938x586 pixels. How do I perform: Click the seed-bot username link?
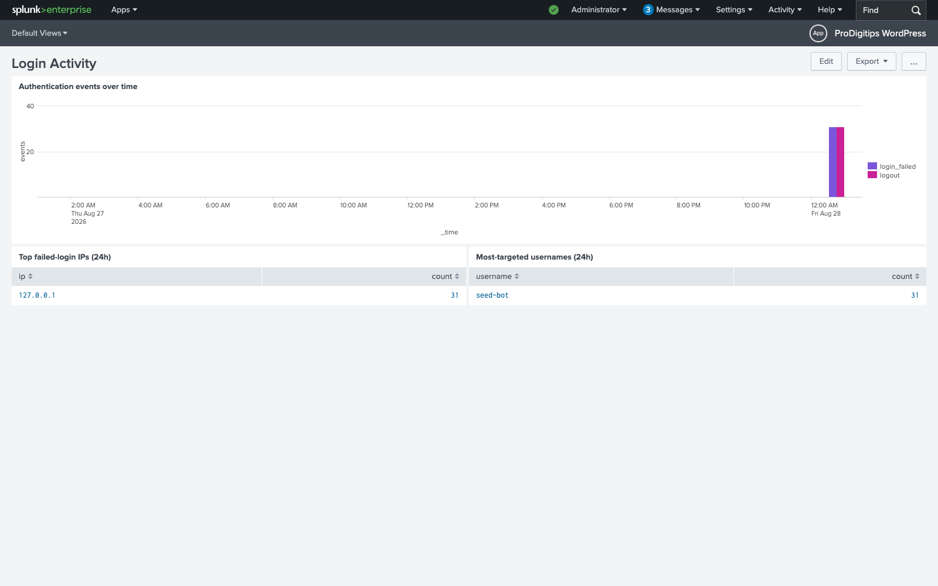click(x=492, y=295)
